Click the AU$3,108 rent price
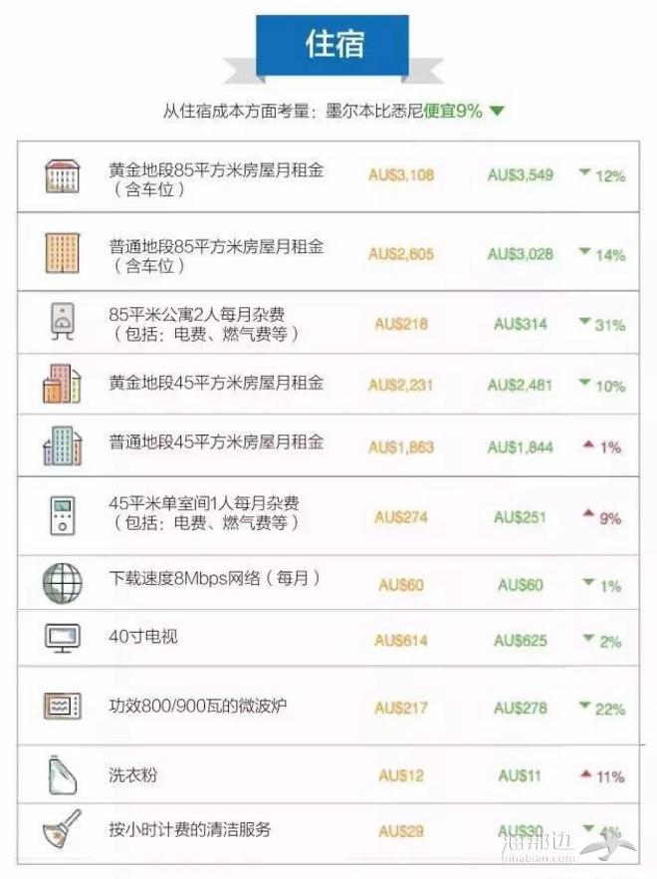The height and width of the screenshot is (879, 657). [x=401, y=175]
